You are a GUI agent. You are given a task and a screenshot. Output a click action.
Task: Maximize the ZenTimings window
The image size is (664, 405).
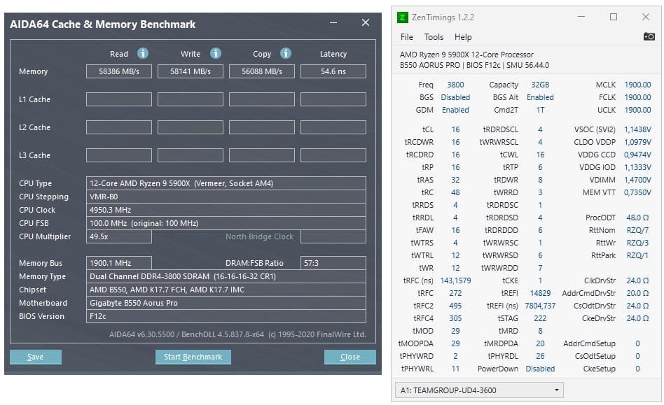click(613, 17)
